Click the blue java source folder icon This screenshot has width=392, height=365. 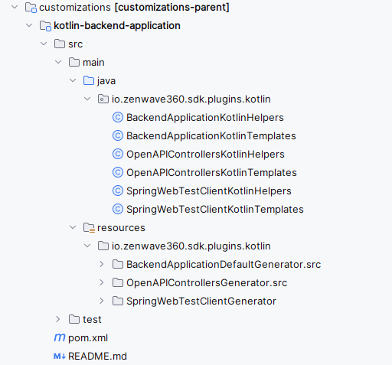point(89,80)
